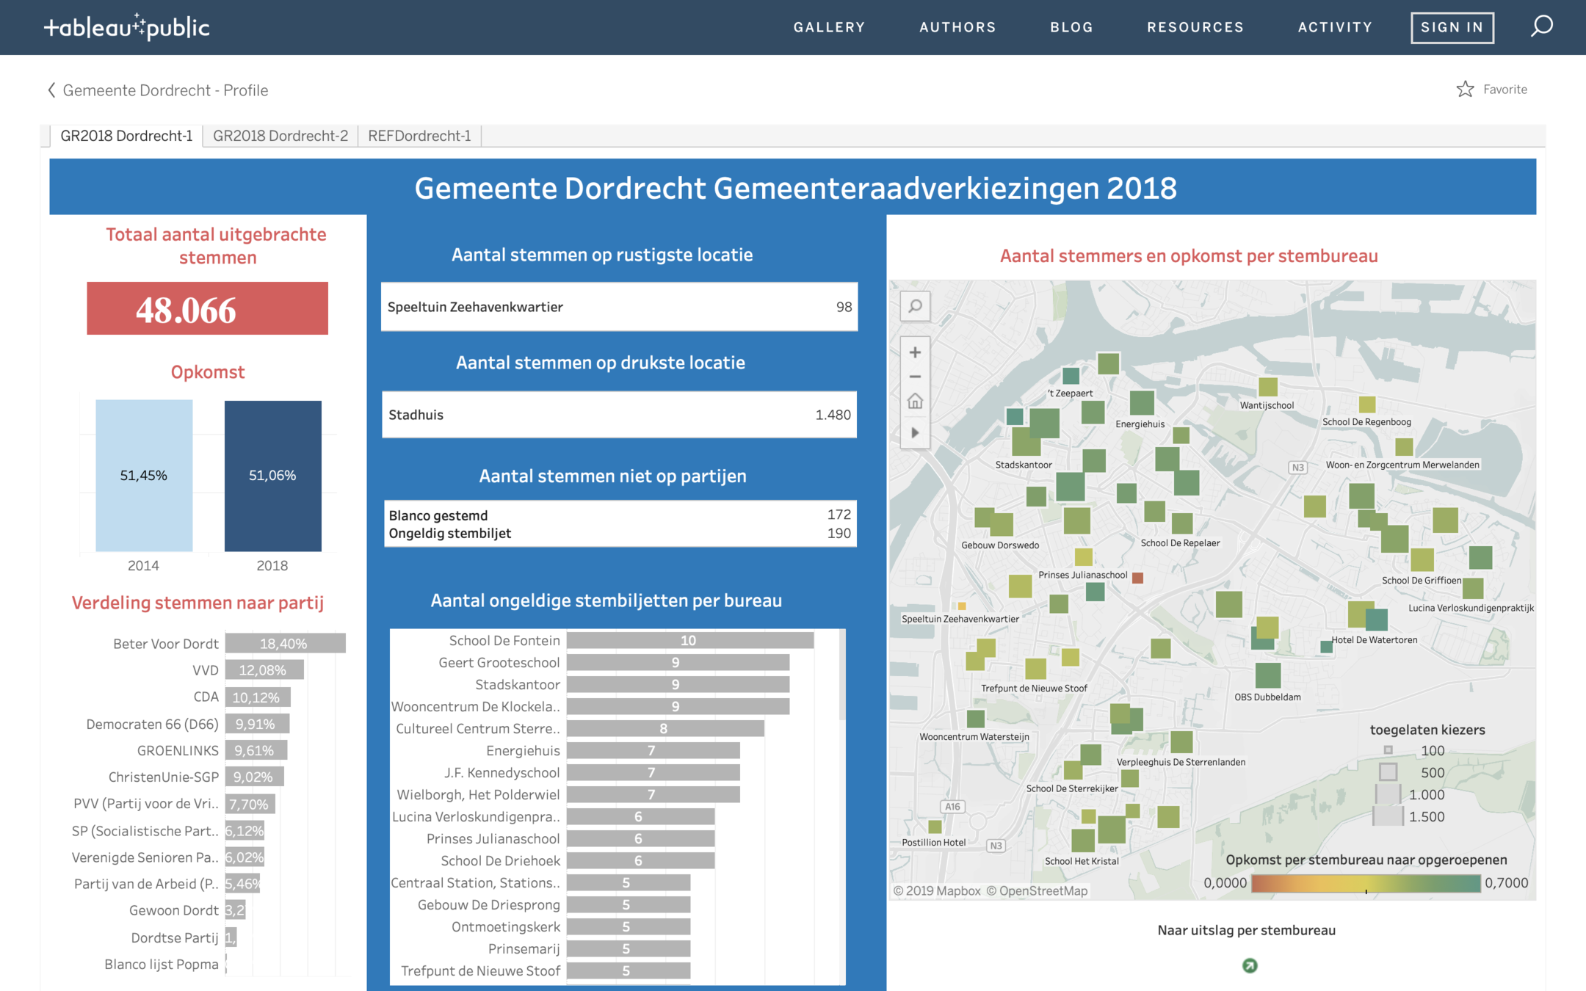Screen dimensions: 1586x991
Task: Switch to GR2018 Dordrecht-2 tab
Action: point(280,136)
